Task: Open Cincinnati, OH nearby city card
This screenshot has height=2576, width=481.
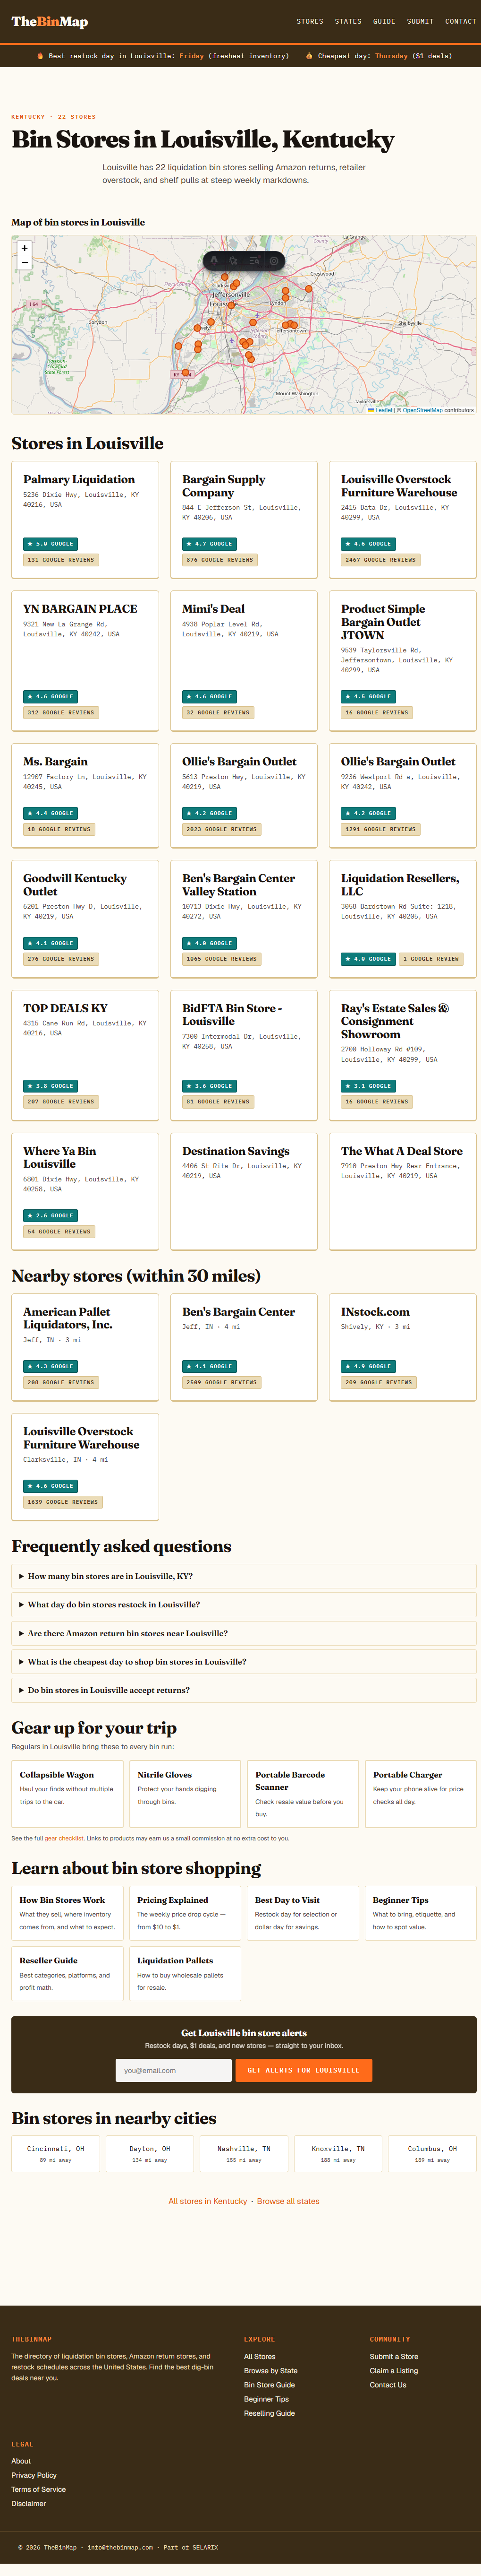Action: click(56, 2153)
